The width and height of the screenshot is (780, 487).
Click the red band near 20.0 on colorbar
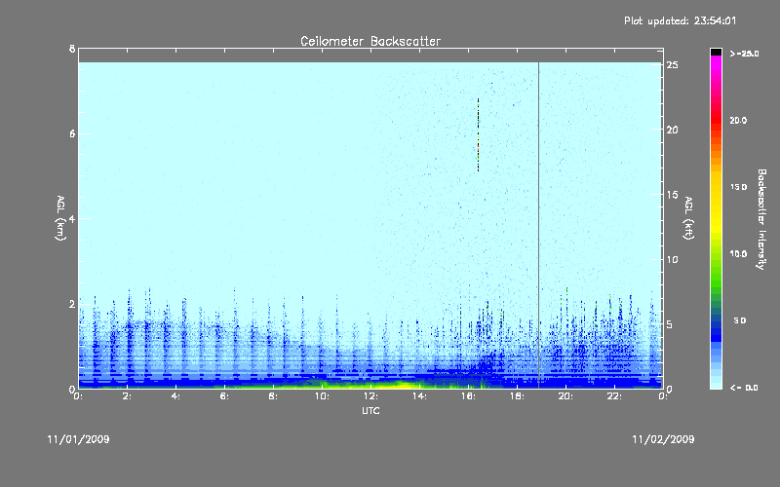click(716, 119)
